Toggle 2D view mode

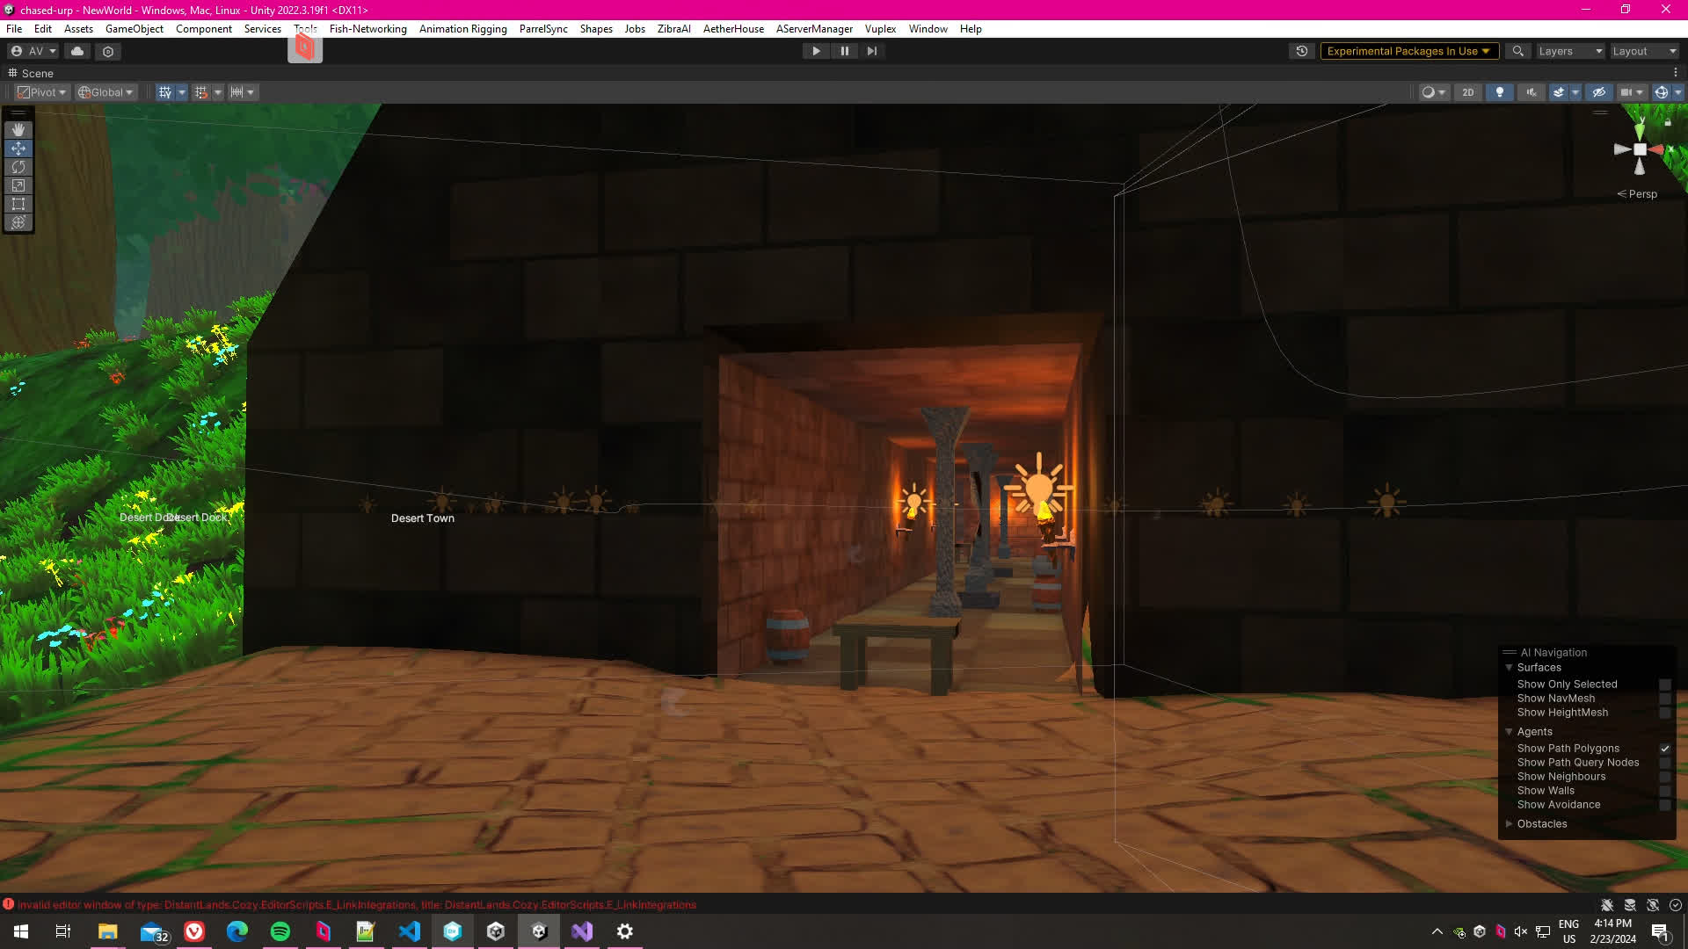(x=1467, y=92)
